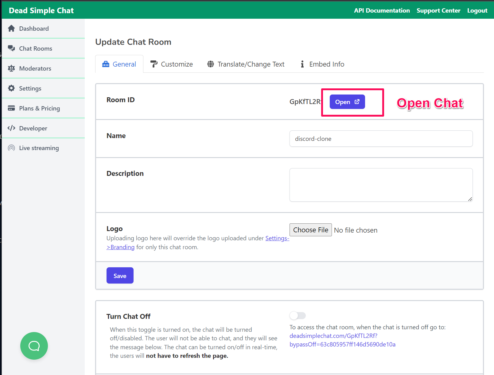Viewport: 494px width, 375px height.
Task: Click the Developer code brackets icon
Action: pyautogui.click(x=11, y=128)
